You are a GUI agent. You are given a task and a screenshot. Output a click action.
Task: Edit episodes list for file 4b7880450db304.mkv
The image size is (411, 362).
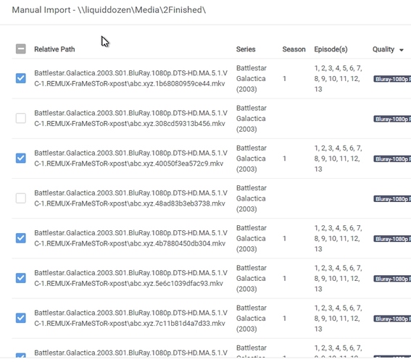[x=338, y=238]
